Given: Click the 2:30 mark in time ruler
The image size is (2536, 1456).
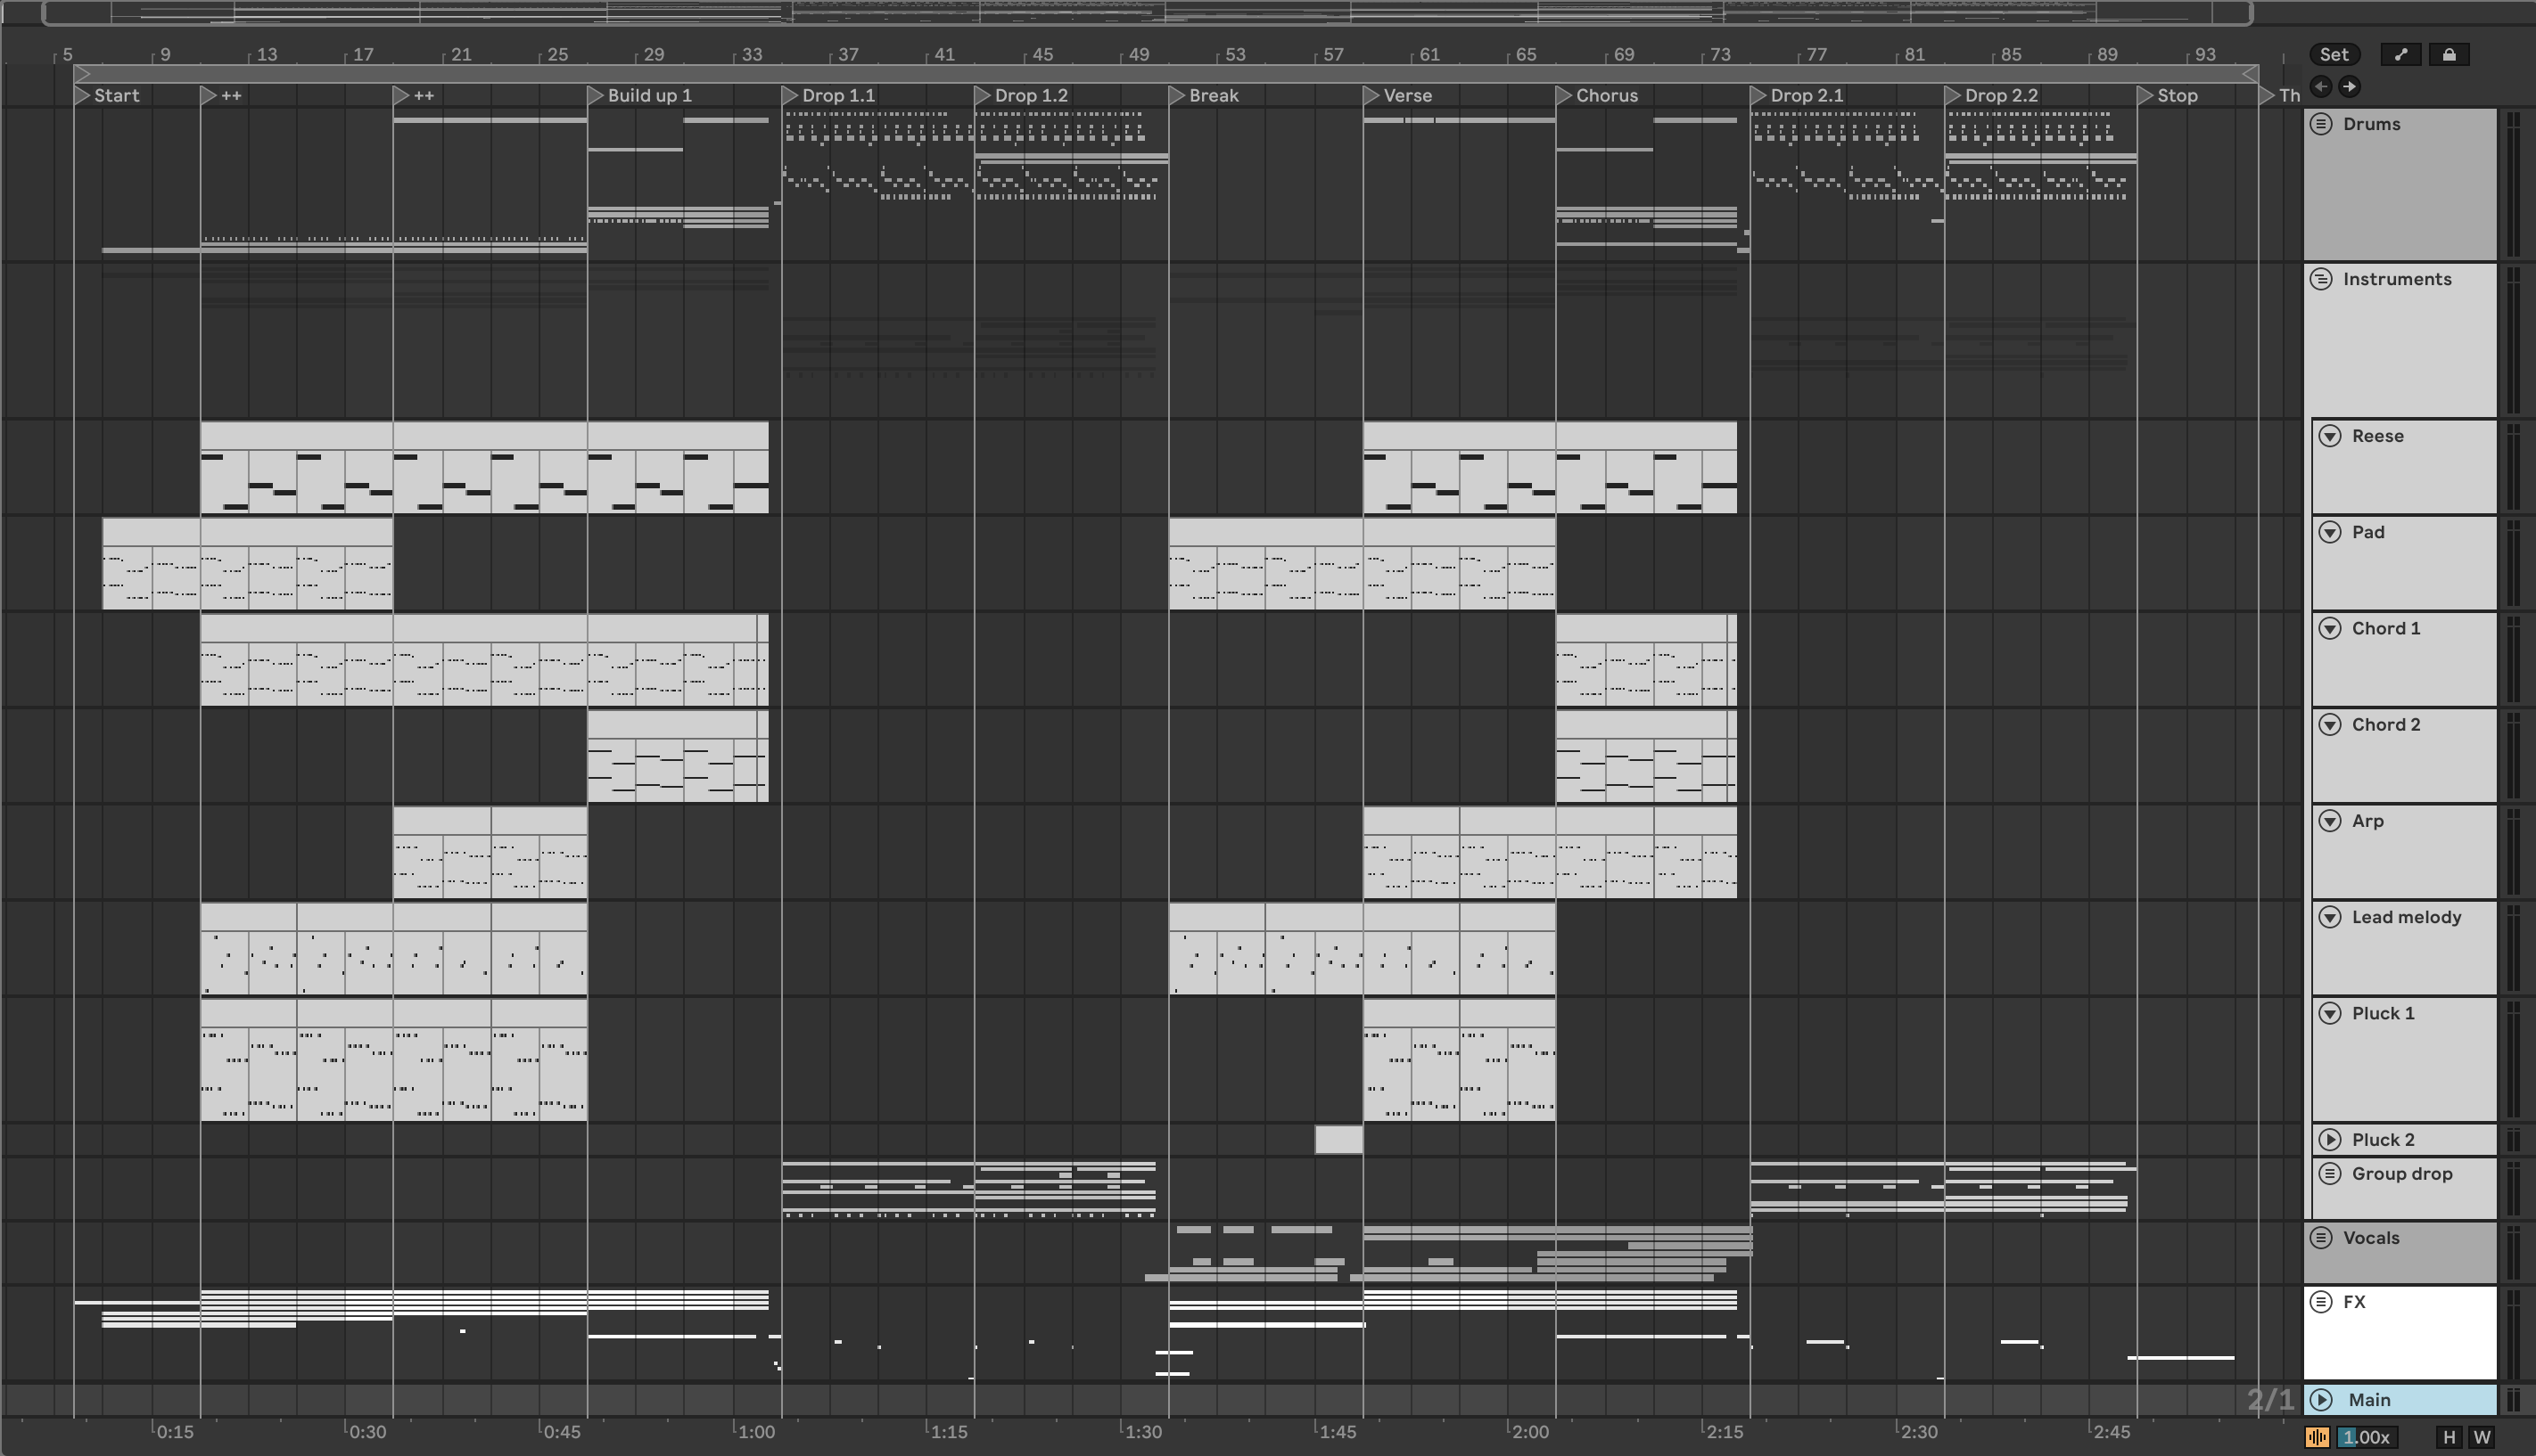Looking at the screenshot, I should tap(1919, 1432).
